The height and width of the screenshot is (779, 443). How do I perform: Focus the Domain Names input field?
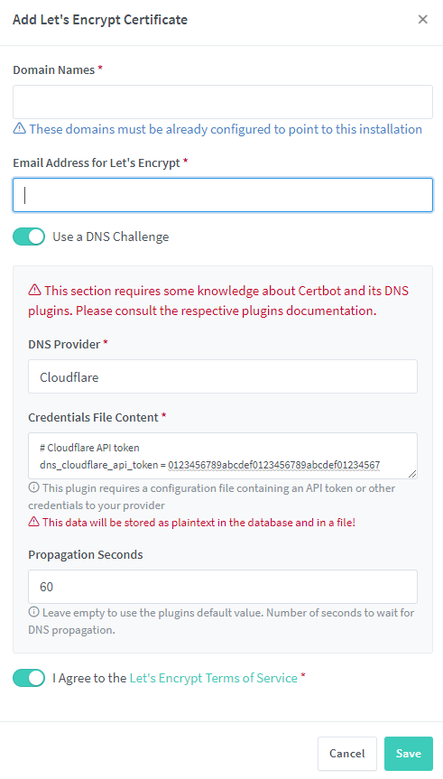(223, 102)
